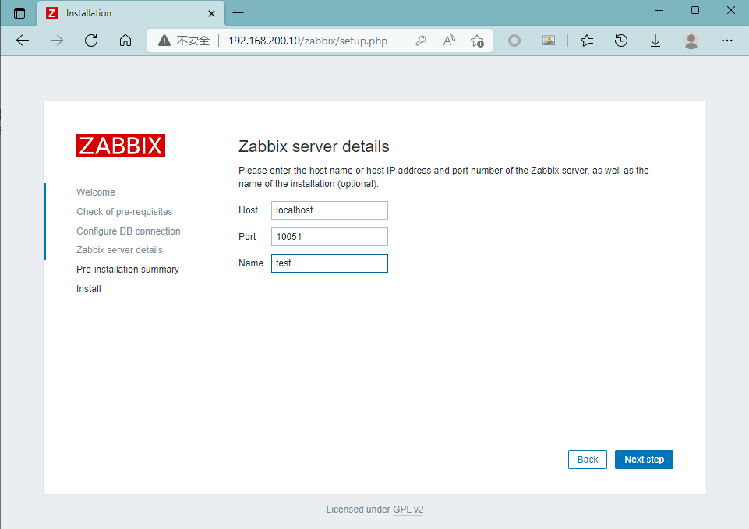Image resolution: width=749 pixels, height=529 pixels.
Task: Select the Install step in sidebar
Action: tap(89, 289)
